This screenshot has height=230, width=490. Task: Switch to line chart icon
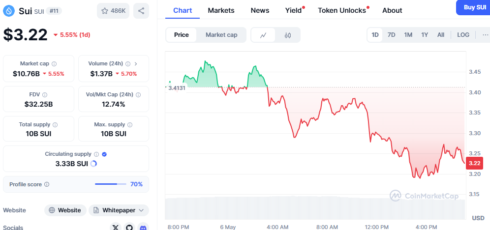[264, 35]
